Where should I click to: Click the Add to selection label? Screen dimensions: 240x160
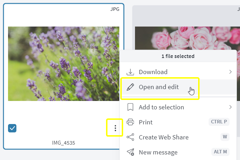(x=161, y=107)
